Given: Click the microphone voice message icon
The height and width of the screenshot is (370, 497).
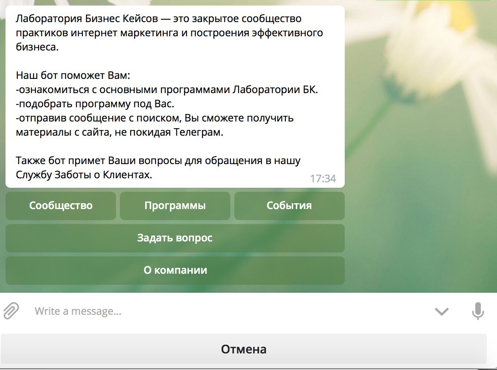Looking at the screenshot, I should click(478, 311).
